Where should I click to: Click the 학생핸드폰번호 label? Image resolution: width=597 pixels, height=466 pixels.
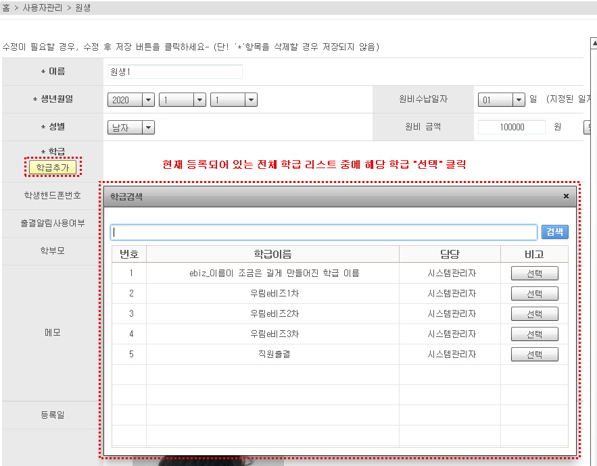click(x=53, y=195)
